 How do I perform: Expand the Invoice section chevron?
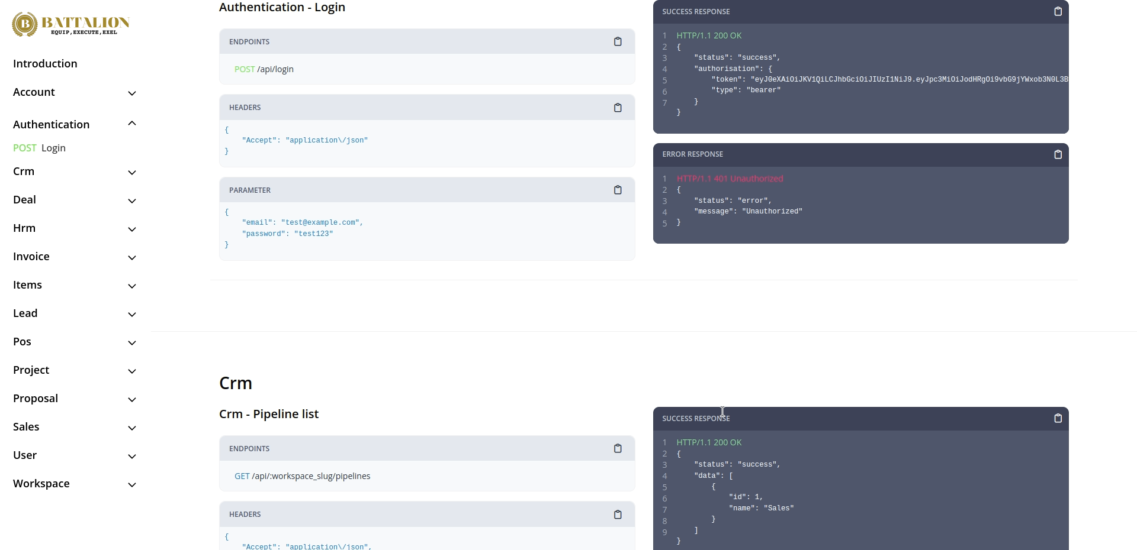click(x=132, y=258)
